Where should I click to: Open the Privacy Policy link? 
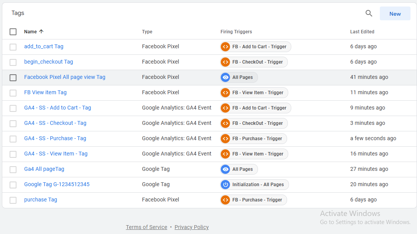[x=192, y=227]
